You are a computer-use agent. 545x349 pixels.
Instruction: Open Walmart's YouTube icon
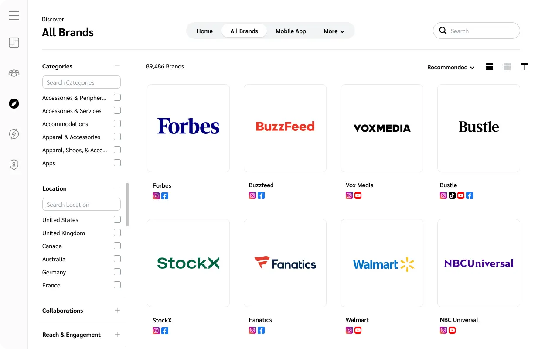(x=358, y=330)
